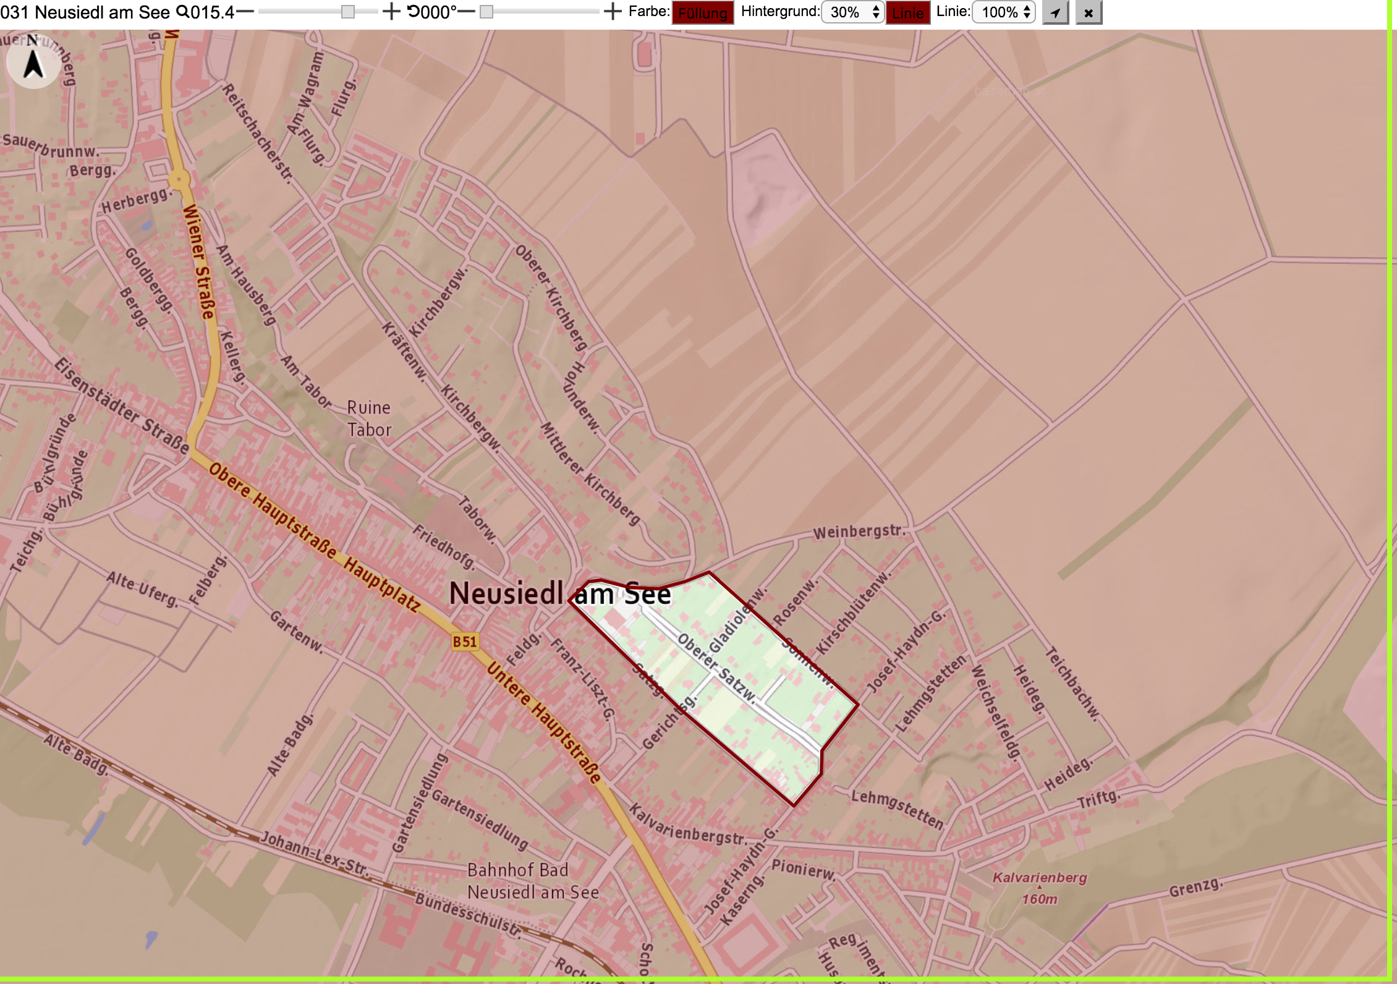The width and height of the screenshot is (1397, 984).
Task: Click the rotation plus icon
Action: click(x=612, y=12)
